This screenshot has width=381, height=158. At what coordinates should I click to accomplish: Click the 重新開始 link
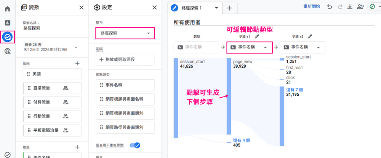point(312,7)
